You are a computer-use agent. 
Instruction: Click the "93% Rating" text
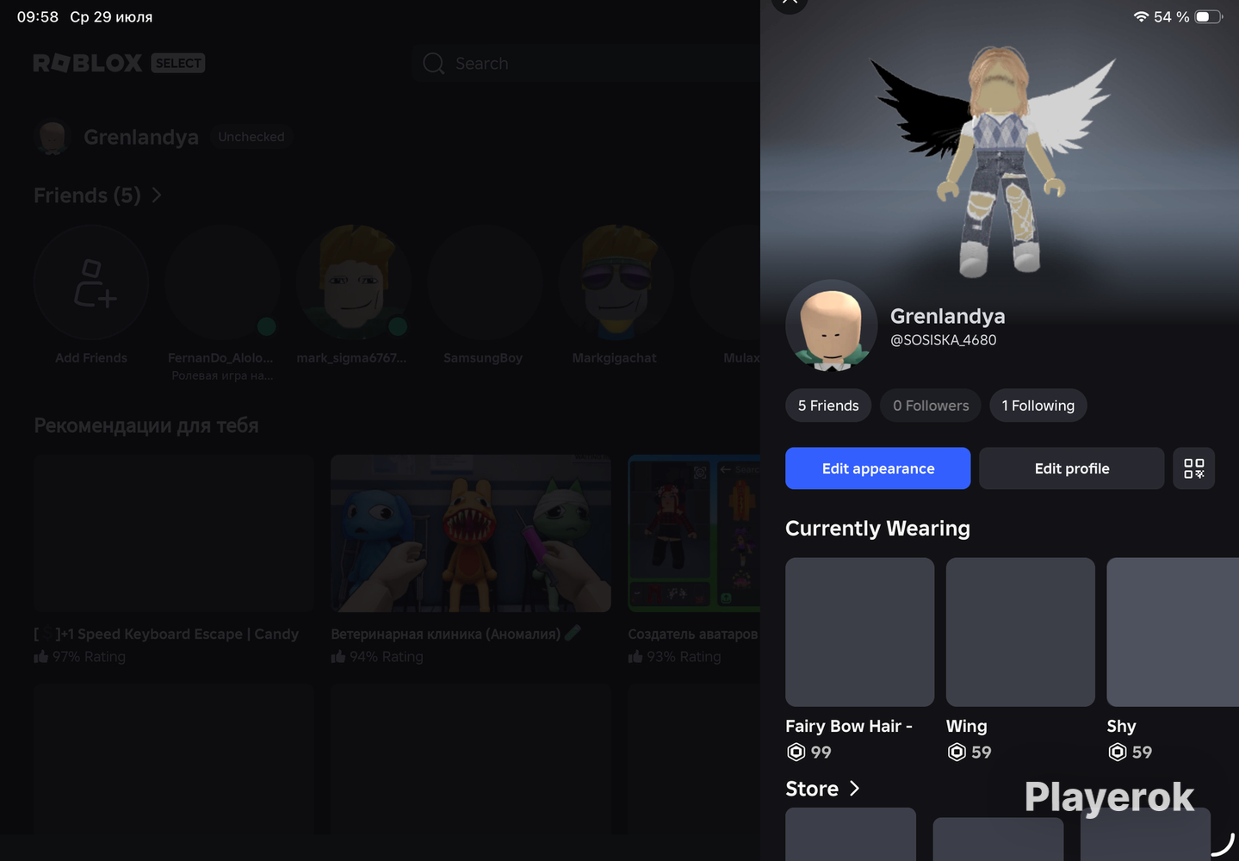tap(684, 657)
